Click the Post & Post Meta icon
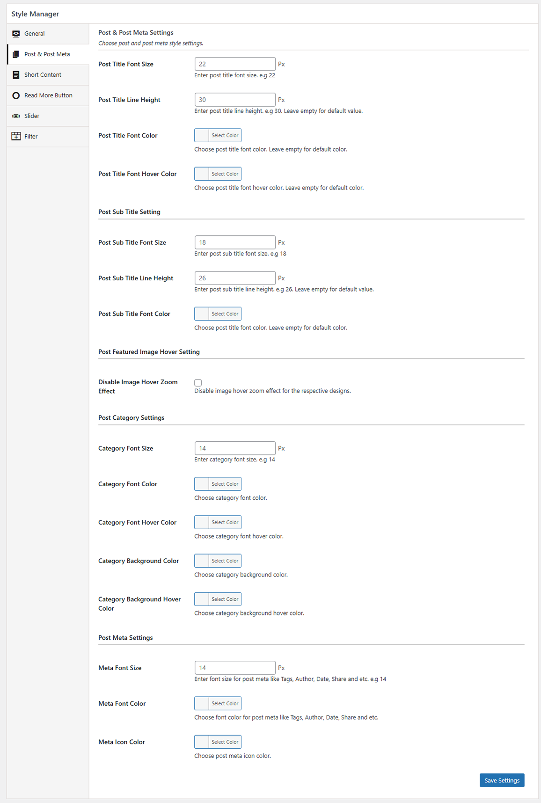Image resolution: width=541 pixels, height=803 pixels. 16,54
